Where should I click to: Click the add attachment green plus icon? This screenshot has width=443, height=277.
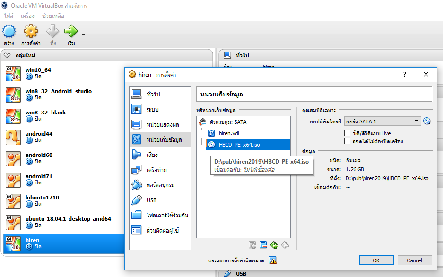click(274, 244)
